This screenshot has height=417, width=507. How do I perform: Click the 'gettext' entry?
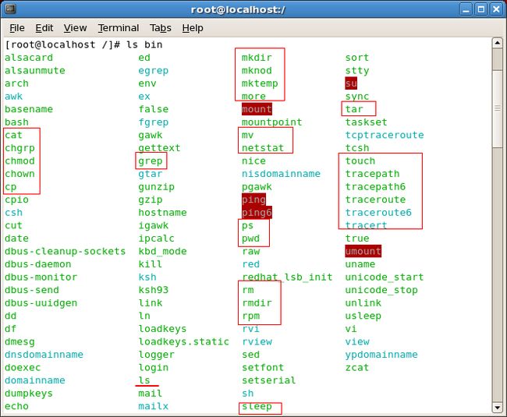point(159,148)
